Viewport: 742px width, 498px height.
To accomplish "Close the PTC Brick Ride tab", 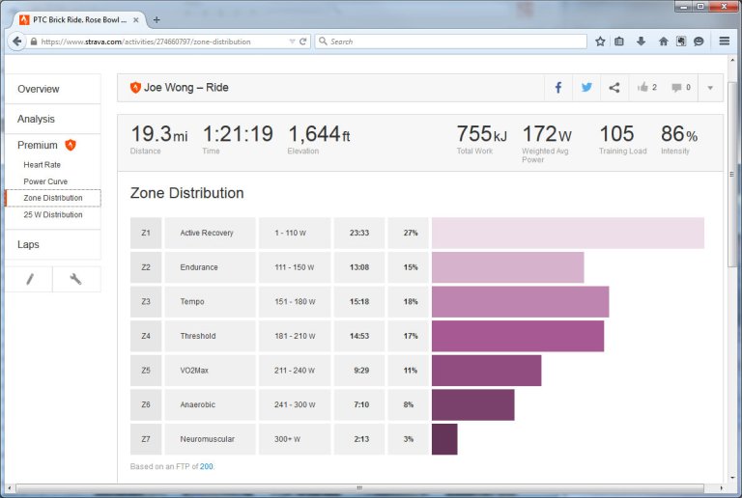I will pos(136,20).
